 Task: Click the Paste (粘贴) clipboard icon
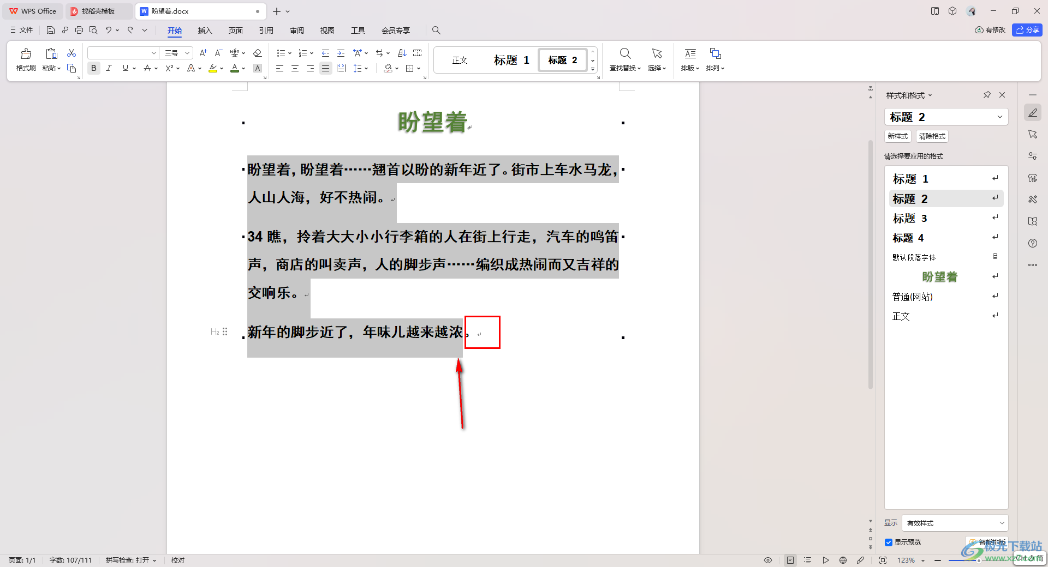[x=51, y=54]
